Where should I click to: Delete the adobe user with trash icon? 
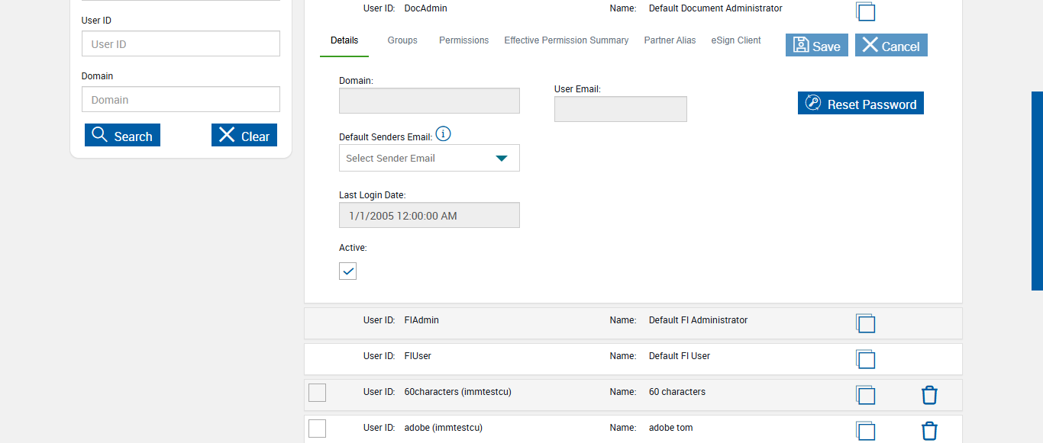(x=929, y=431)
